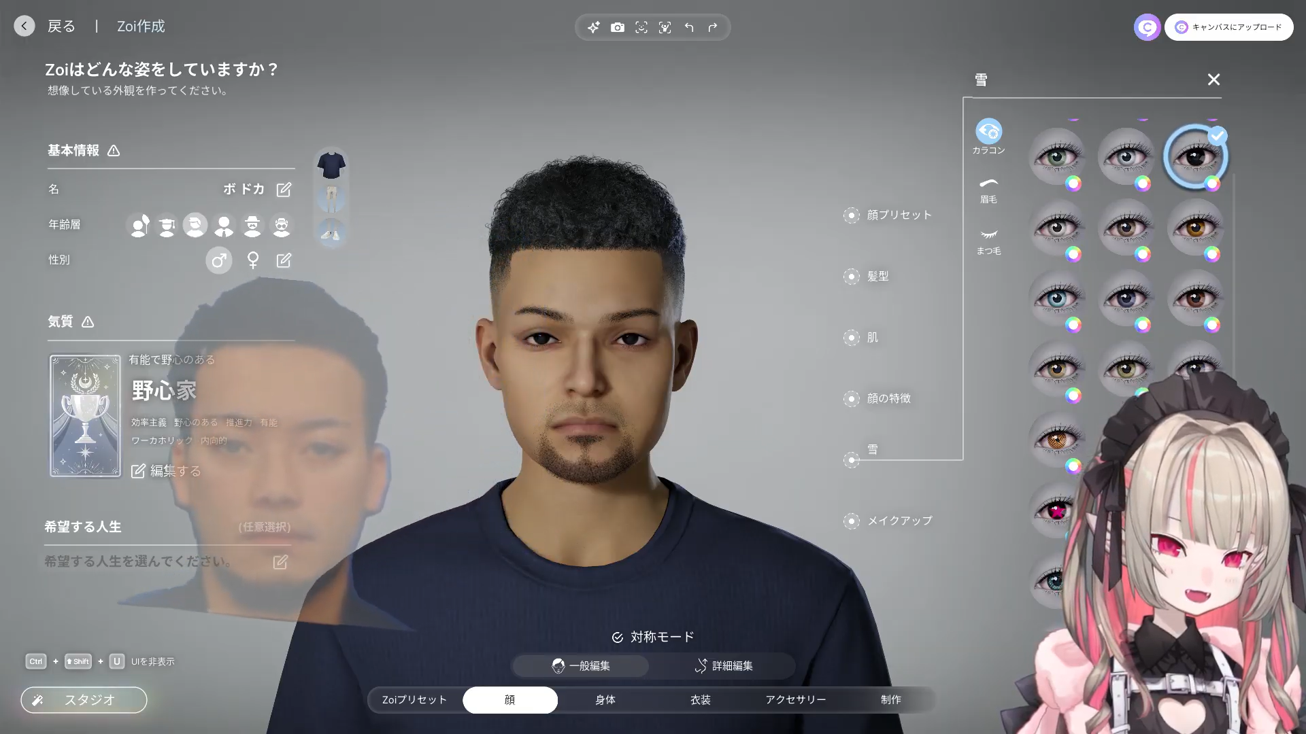Select male gender symbol

point(219,260)
